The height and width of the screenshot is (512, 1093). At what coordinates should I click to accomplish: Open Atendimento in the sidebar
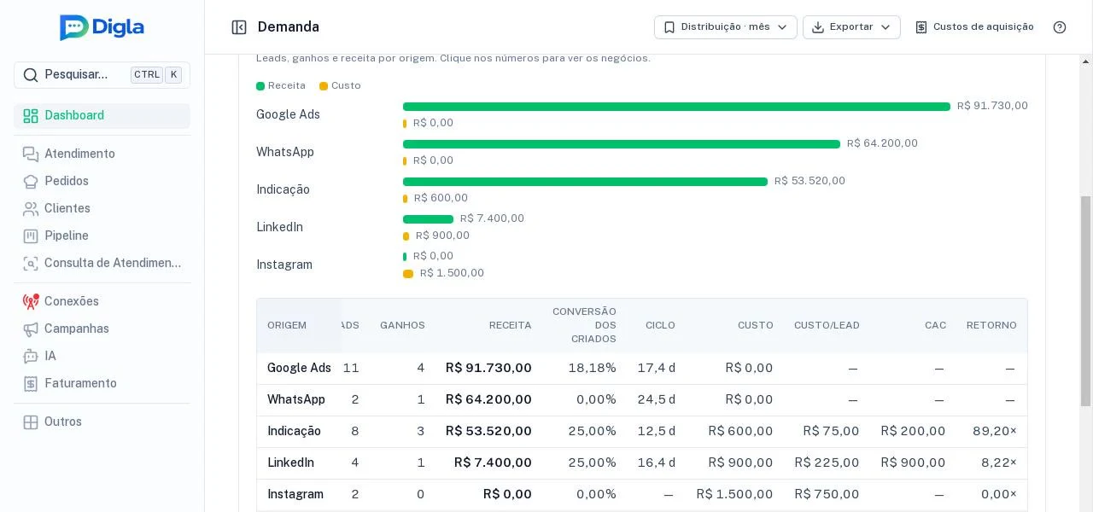click(x=102, y=154)
